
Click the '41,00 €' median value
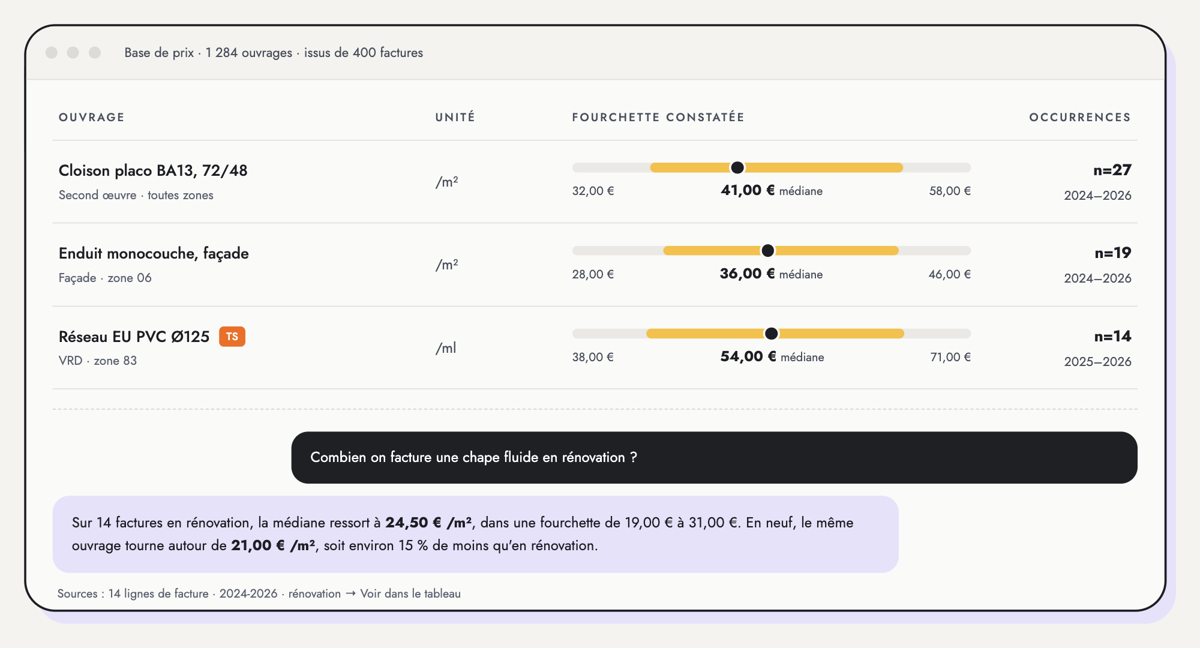748,190
